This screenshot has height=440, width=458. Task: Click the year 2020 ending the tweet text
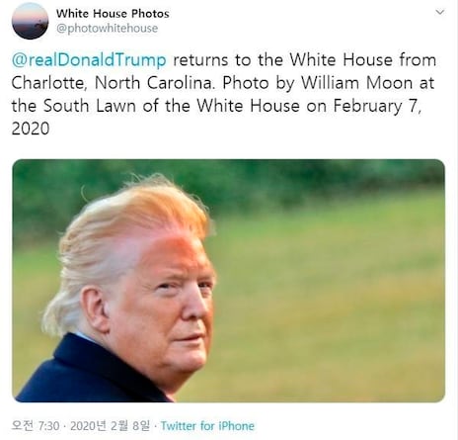click(x=31, y=129)
